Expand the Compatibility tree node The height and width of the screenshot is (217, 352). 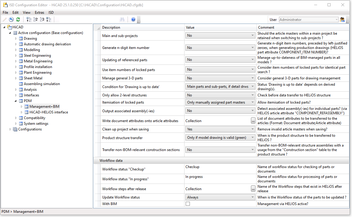[x=16, y=118]
